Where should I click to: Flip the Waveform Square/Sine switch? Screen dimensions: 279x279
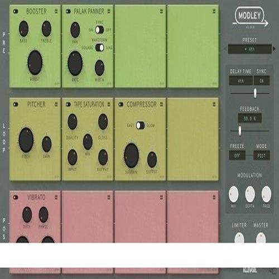coord(99,47)
